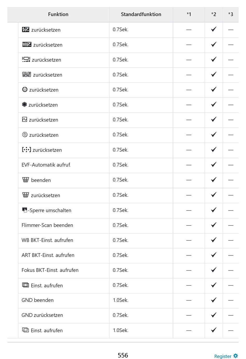Click the checkmark in GND beenden row

(x=214, y=300)
